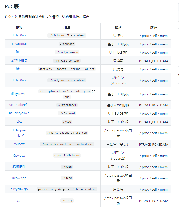Click 基于SUID的根 in the cowroot.c row
Image resolution: width=179 pixels, height=212 pixels.
pos(118,44)
